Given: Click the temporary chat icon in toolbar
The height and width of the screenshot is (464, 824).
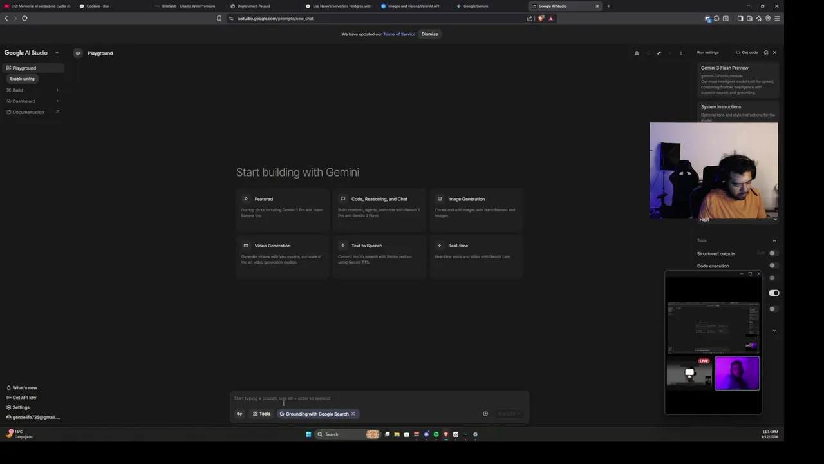Looking at the screenshot, I should click(637, 53).
